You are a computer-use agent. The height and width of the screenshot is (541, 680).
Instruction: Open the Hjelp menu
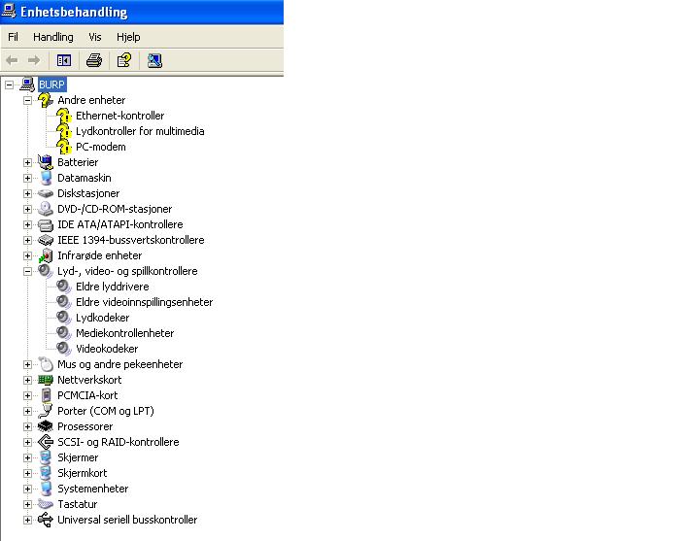click(x=128, y=37)
